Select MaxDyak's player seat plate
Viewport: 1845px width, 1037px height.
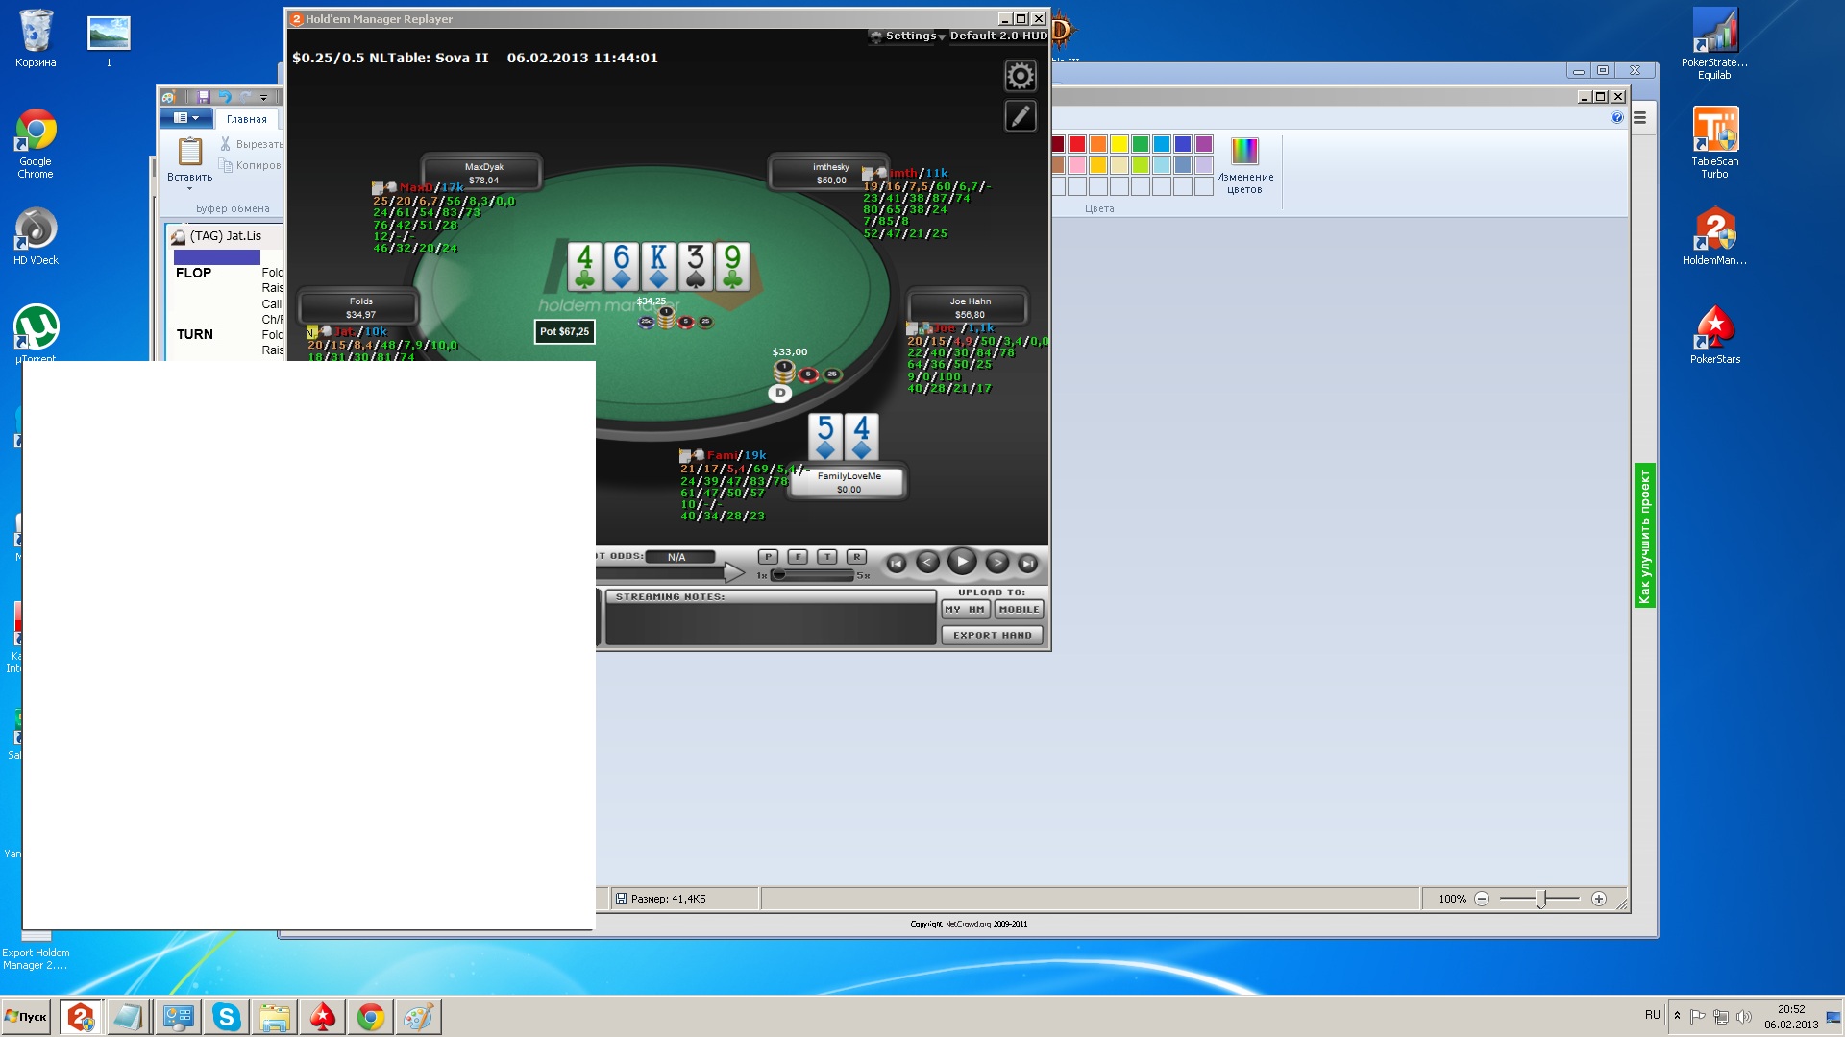click(483, 173)
